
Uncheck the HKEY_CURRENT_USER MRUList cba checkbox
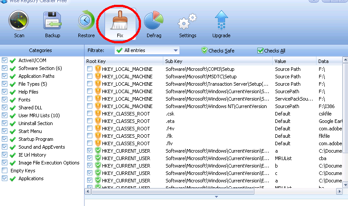90,158
